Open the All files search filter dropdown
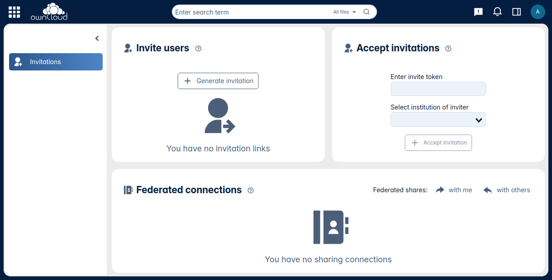 [x=344, y=12]
